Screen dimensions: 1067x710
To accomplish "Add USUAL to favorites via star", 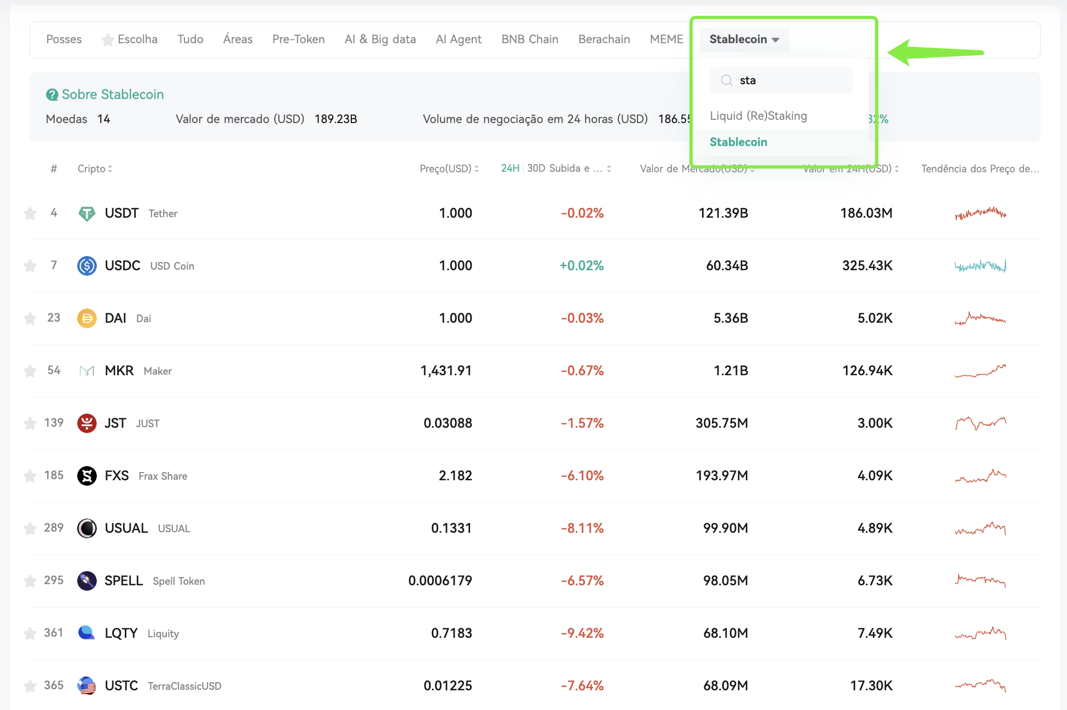I will 30,528.
